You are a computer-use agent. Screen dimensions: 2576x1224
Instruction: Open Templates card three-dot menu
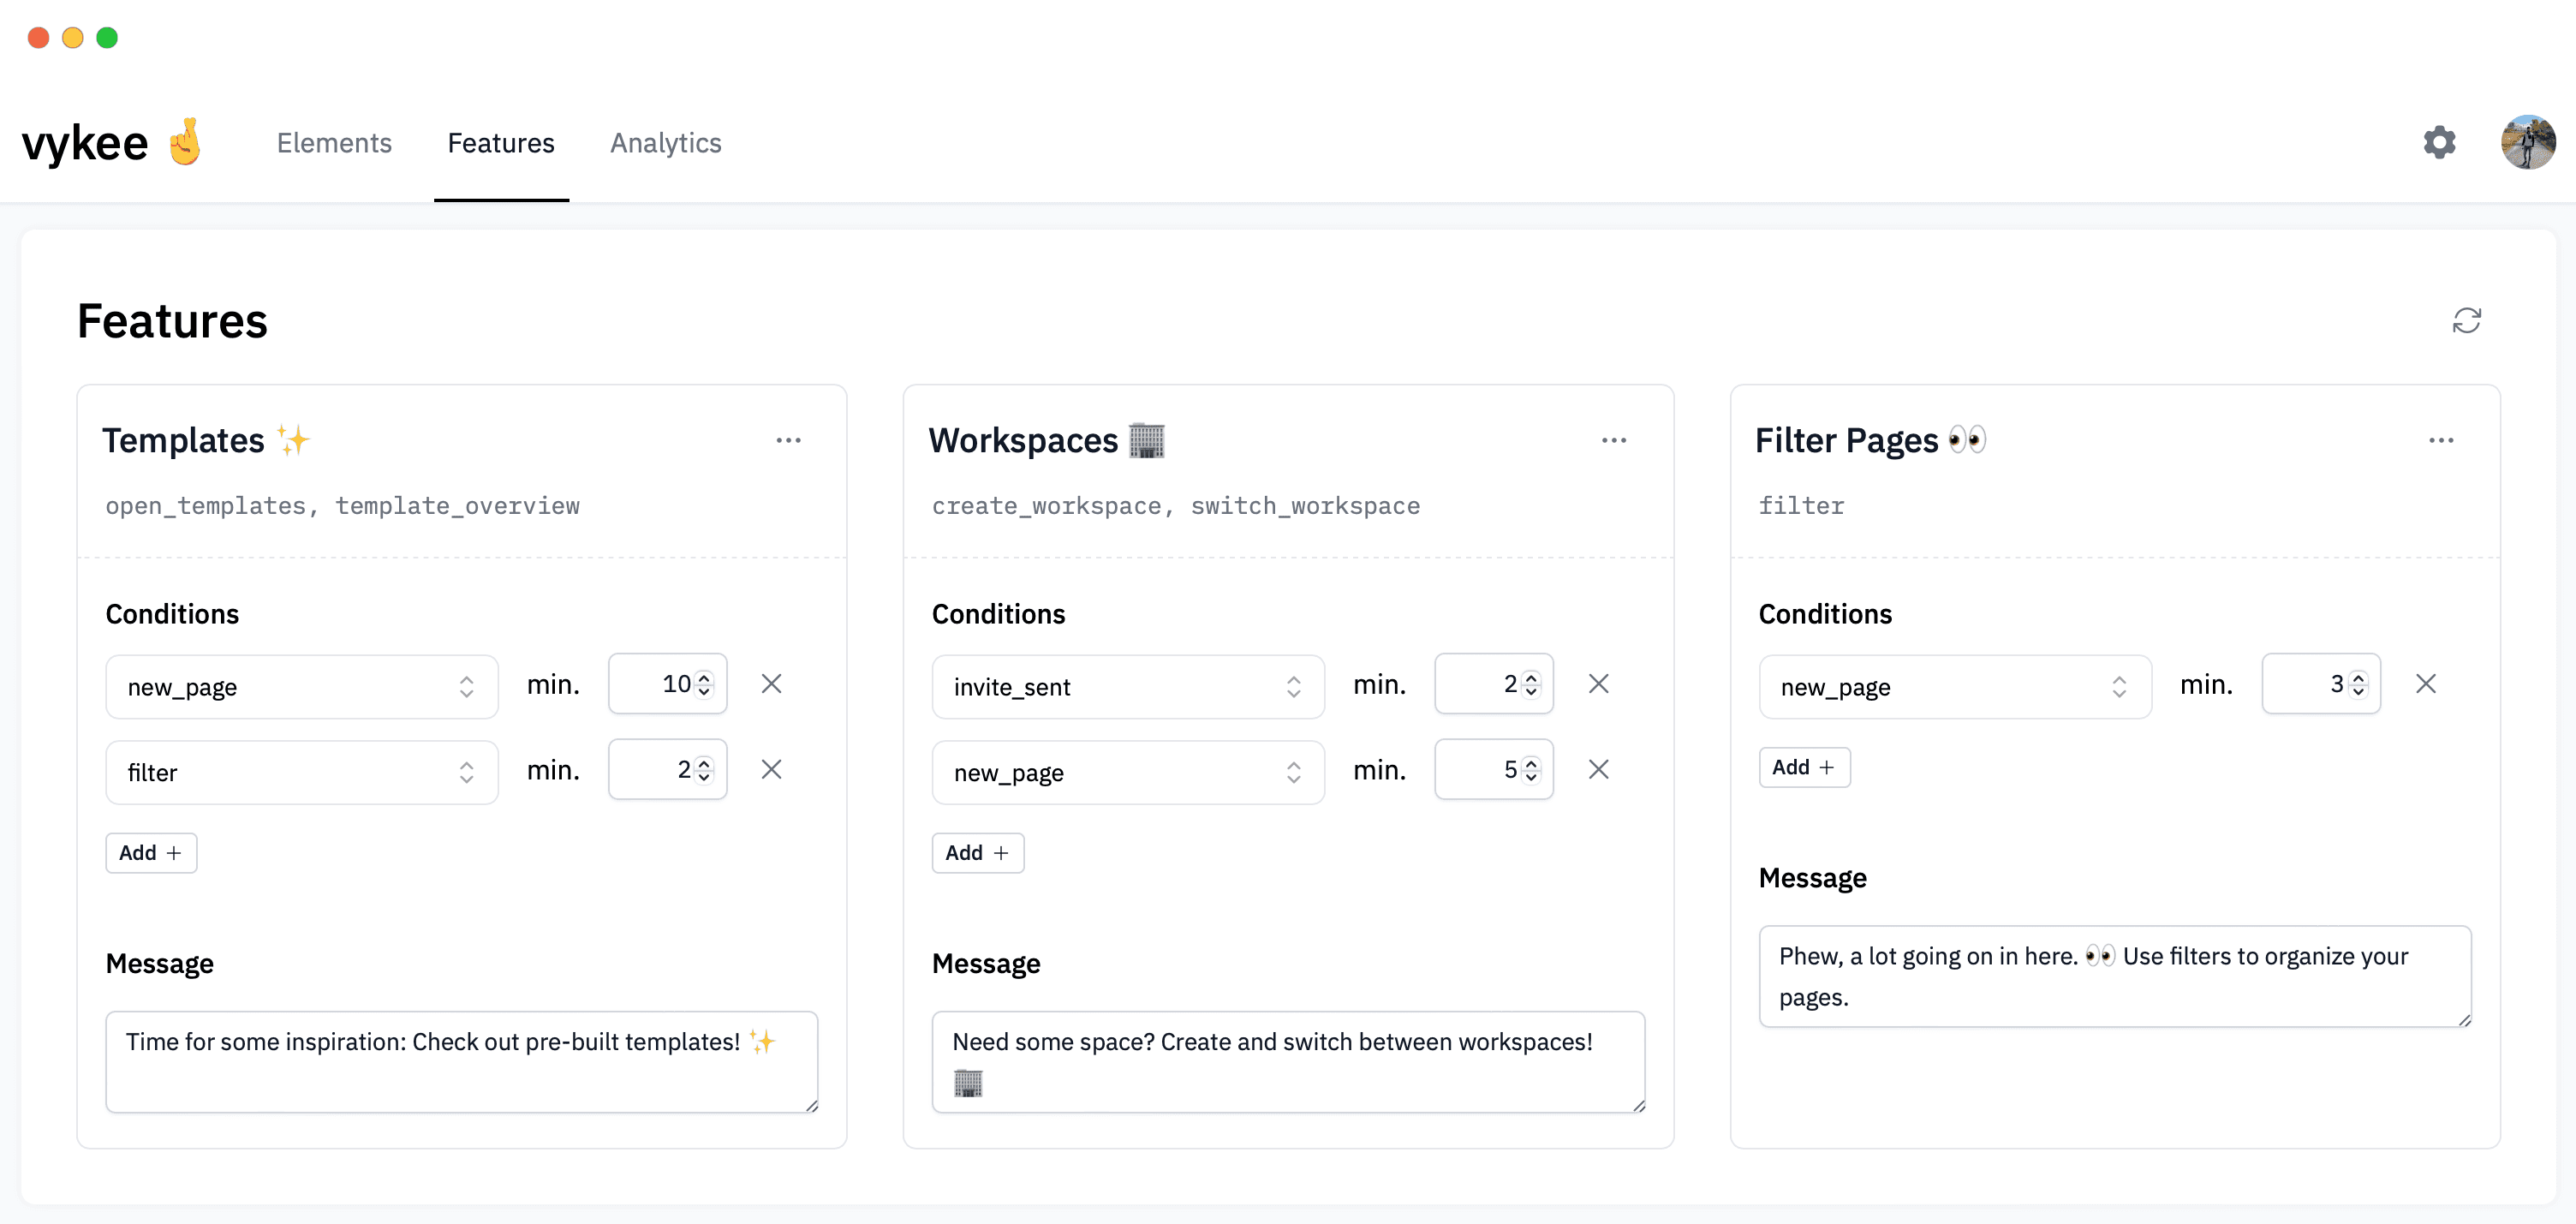[x=788, y=440]
